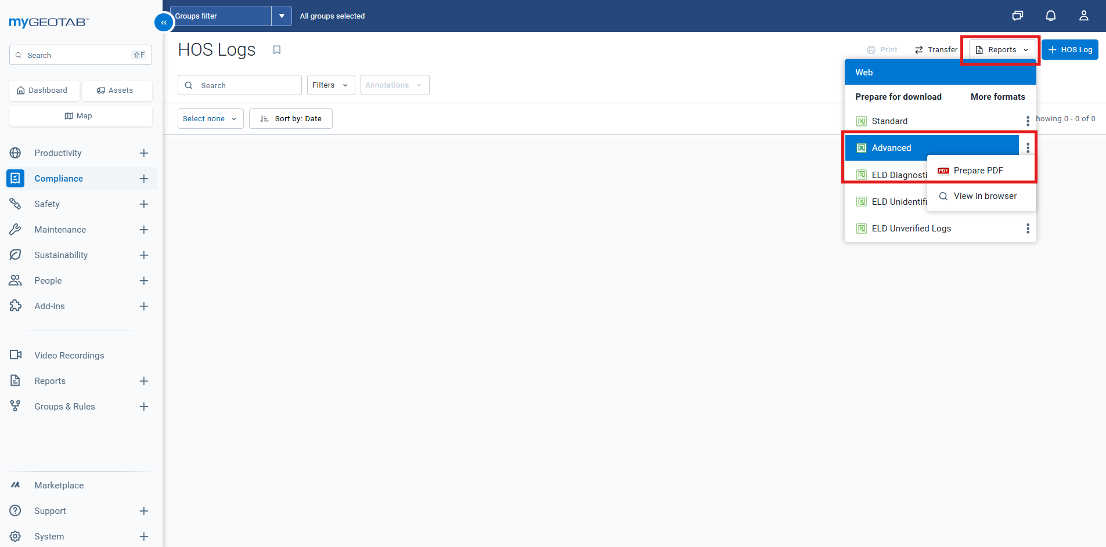Select the Standard report
This screenshot has height=547, width=1106.
coord(932,121)
